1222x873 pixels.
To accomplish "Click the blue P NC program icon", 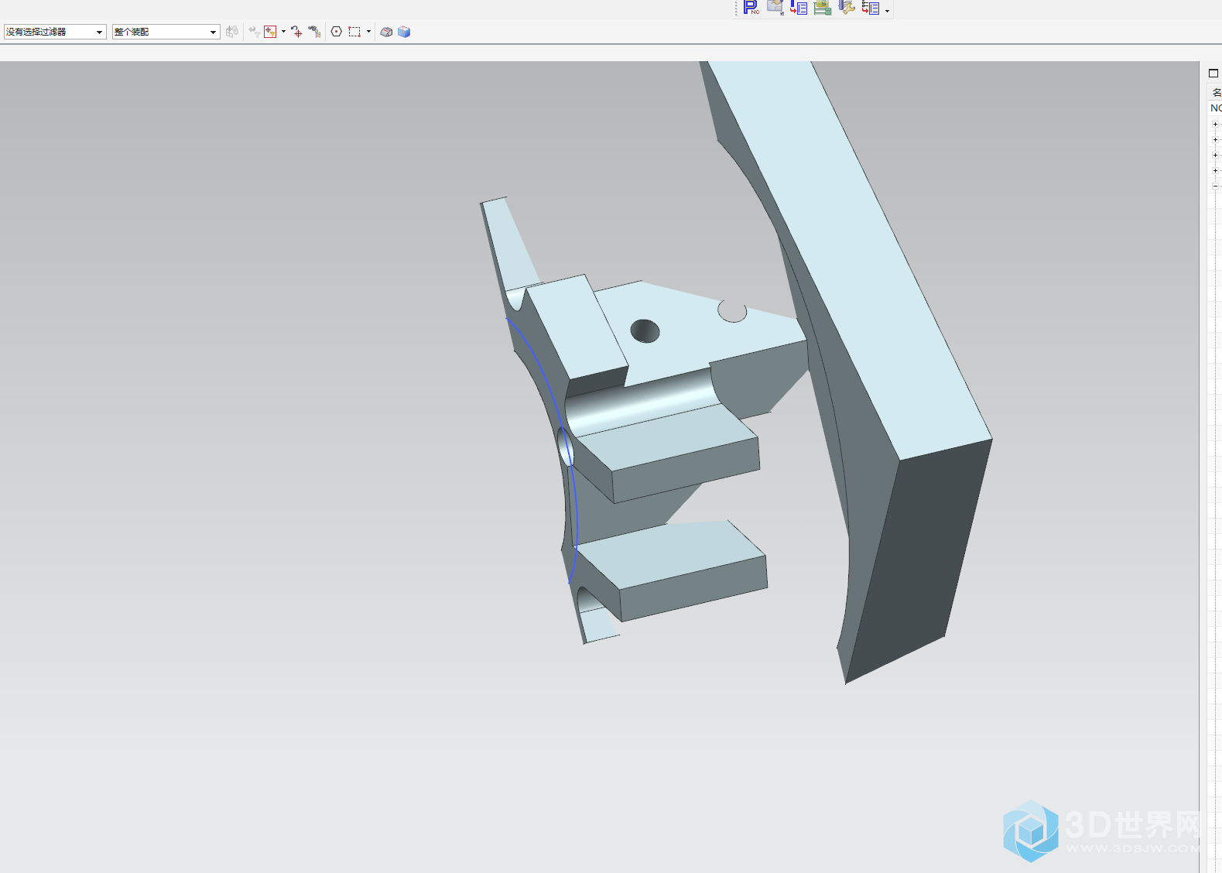I will click(x=751, y=8).
